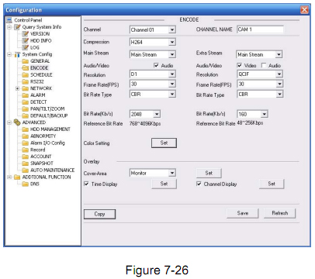315x279 pixels.
Task: Click the Query System Info notepad icon
Action: tap(17, 27)
